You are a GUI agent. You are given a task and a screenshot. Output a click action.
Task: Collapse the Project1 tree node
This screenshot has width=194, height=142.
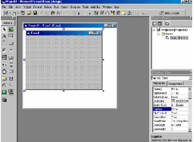[154, 30]
